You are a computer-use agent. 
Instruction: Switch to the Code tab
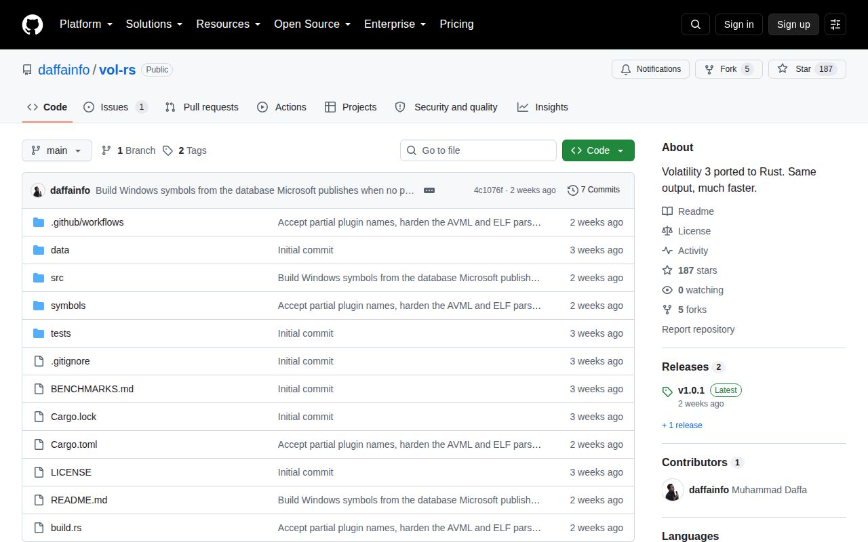click(47, 107)
